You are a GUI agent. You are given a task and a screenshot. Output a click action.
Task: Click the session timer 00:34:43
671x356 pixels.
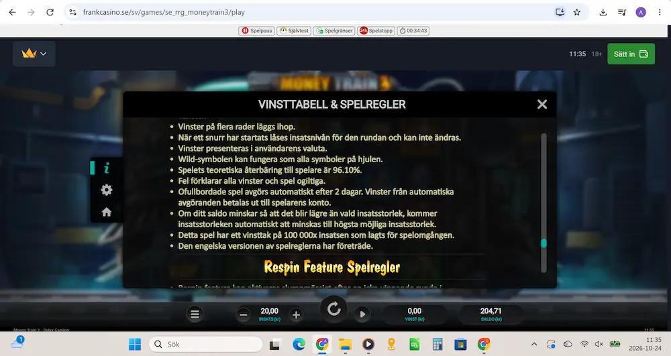coord(413,31)
